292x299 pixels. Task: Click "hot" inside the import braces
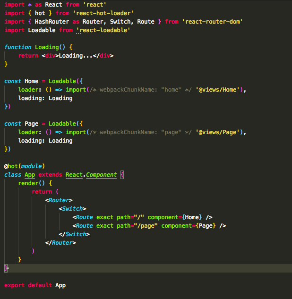coord(40,13)
